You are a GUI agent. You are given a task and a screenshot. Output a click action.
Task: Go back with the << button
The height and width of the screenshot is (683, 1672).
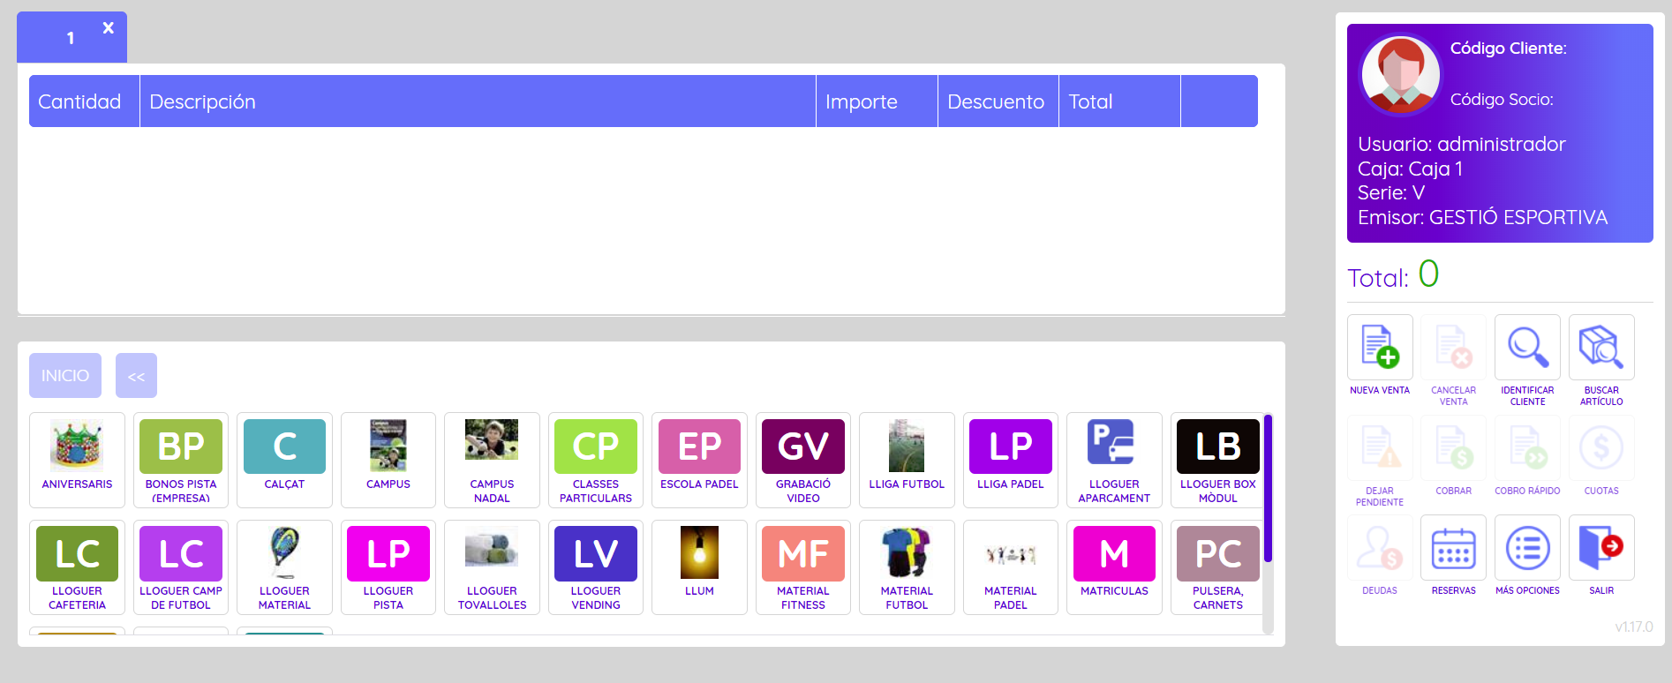tap(136, 376)
